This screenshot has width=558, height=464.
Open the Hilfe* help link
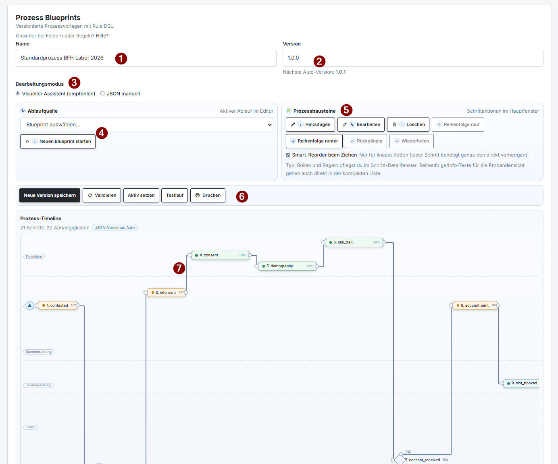[102, 36]
